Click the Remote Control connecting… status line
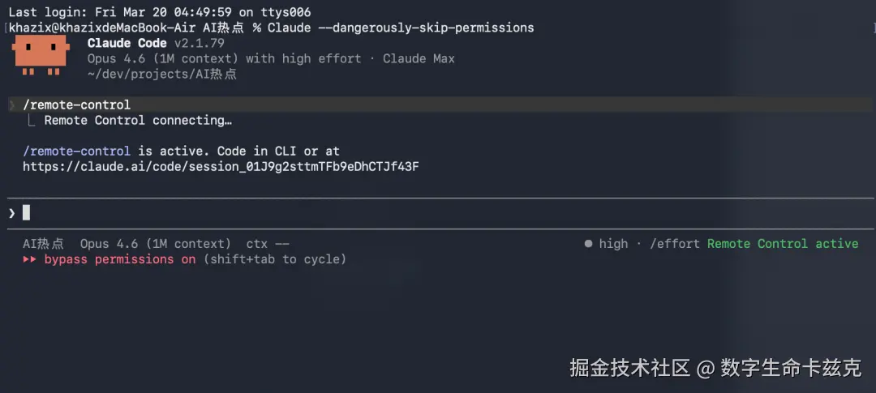876x393 pixels. click(138, 121)
